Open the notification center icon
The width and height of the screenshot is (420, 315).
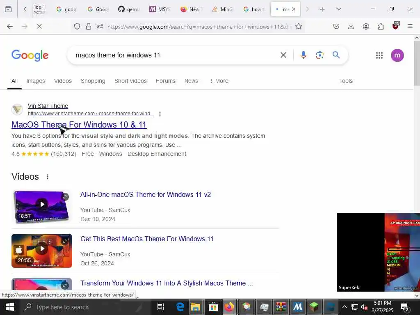coord(404,307)
